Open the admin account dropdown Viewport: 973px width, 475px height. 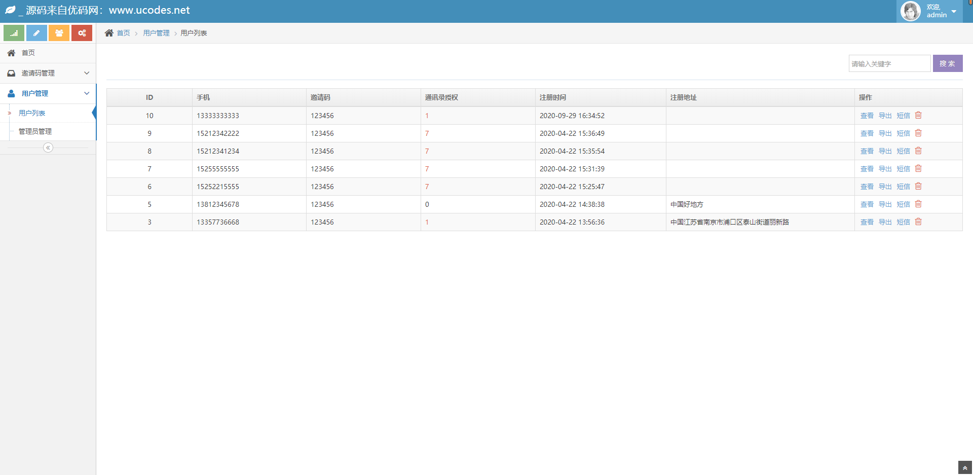tap(954, 11)
